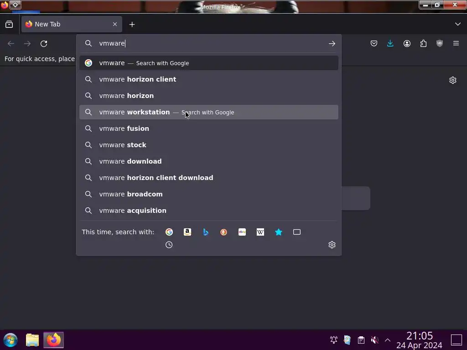Open the uBlock Origin shield
467x350 pixels.
coord(440,43)
